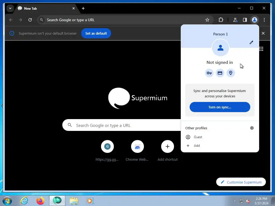Click the muted volume tray icon
275x206 pixels.
248,201
